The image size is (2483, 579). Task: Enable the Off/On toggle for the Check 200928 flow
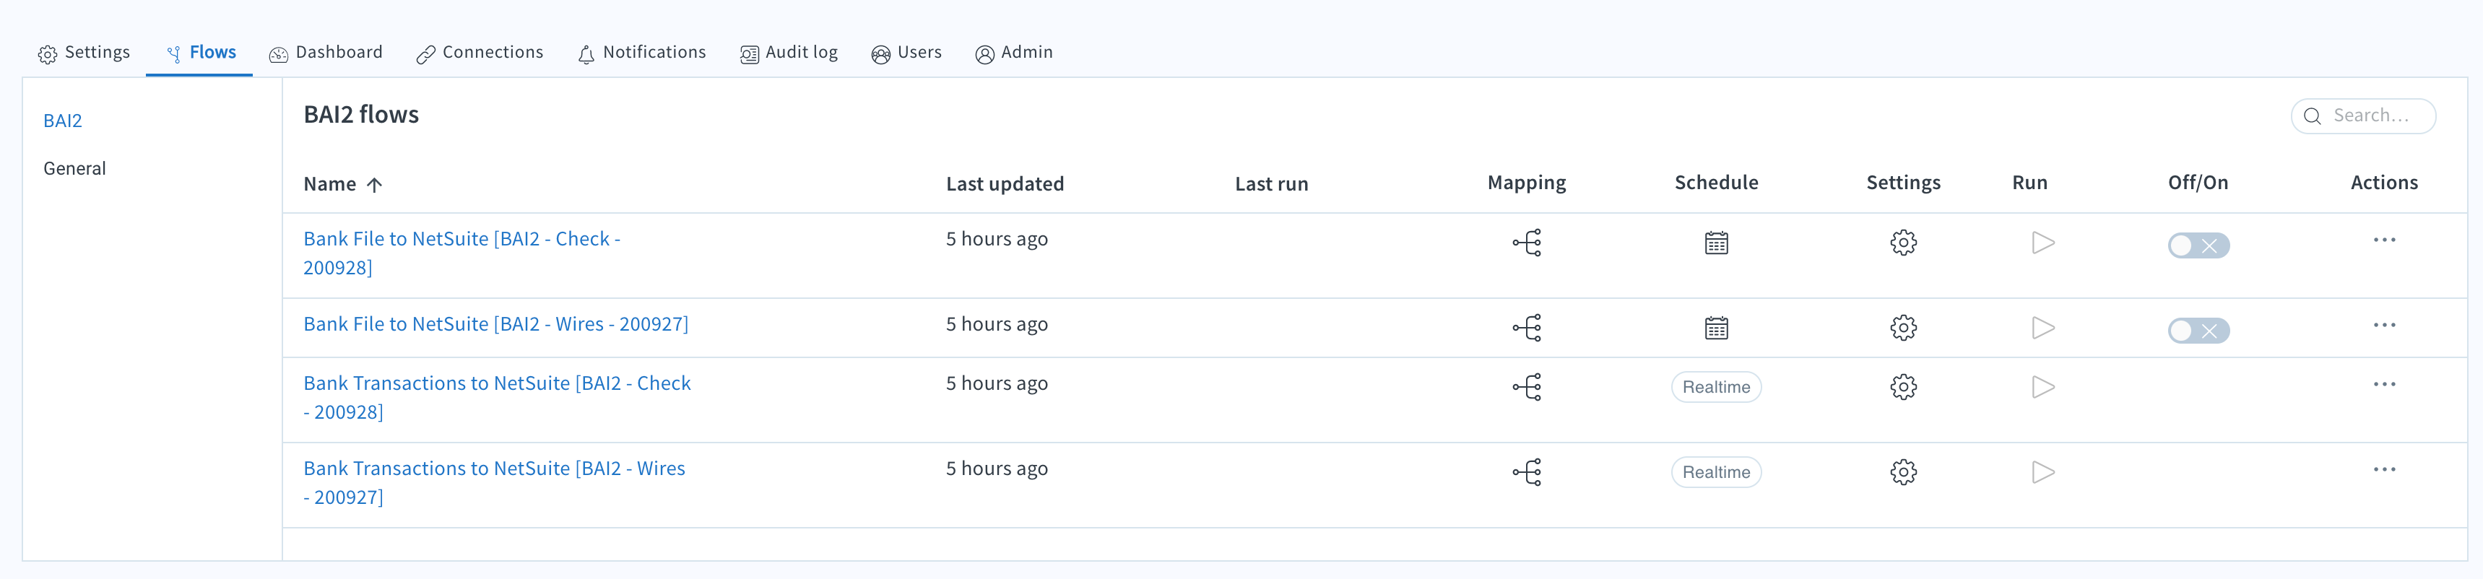(x=2198, y=245)
